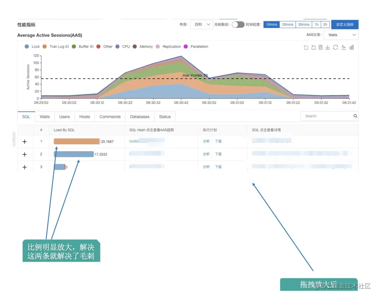Click the 20.1667 load bar

click(x=77, y=141)
